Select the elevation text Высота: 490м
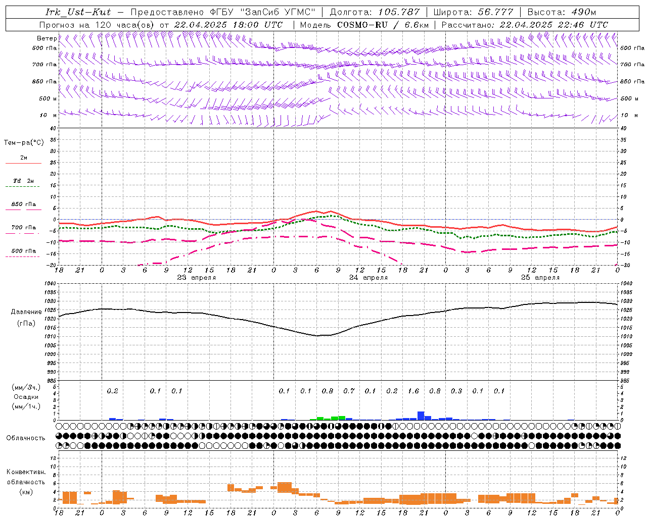The image size is (647, 517). (562, 12)
